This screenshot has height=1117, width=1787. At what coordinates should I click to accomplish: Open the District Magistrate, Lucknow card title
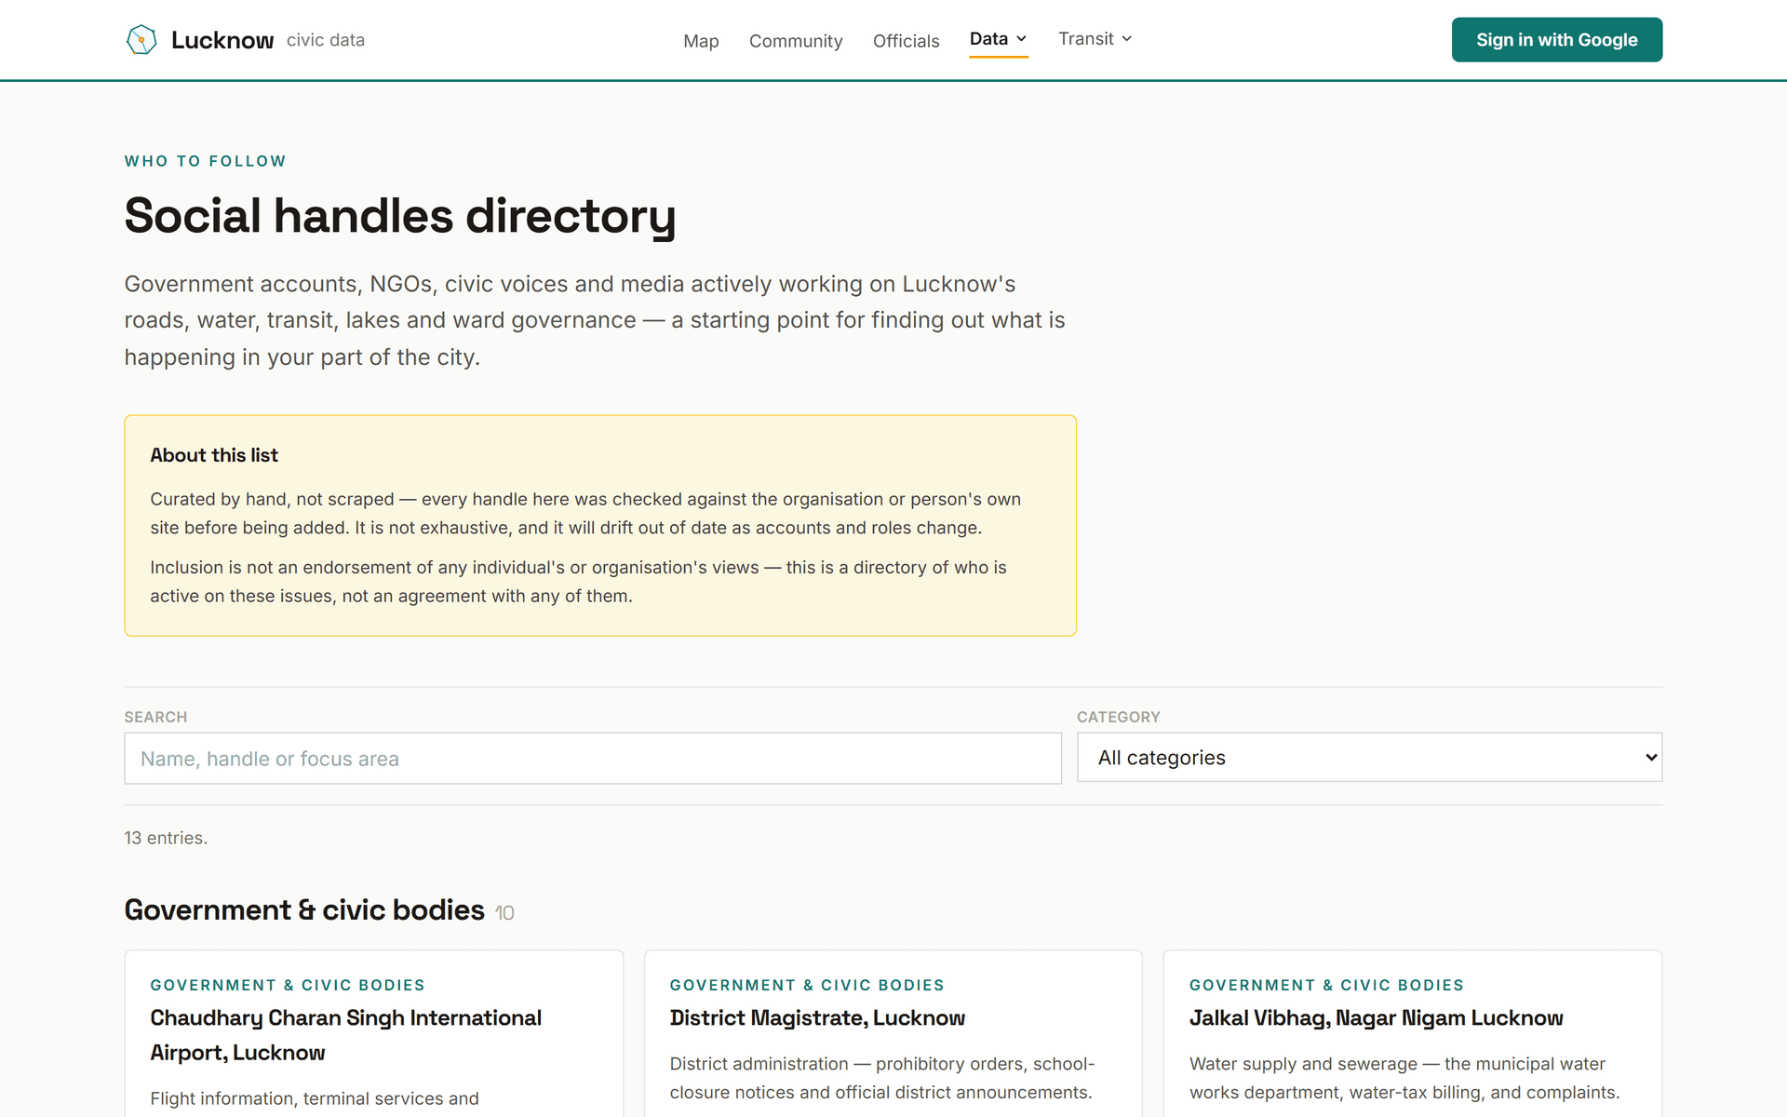pos(817,1018)
